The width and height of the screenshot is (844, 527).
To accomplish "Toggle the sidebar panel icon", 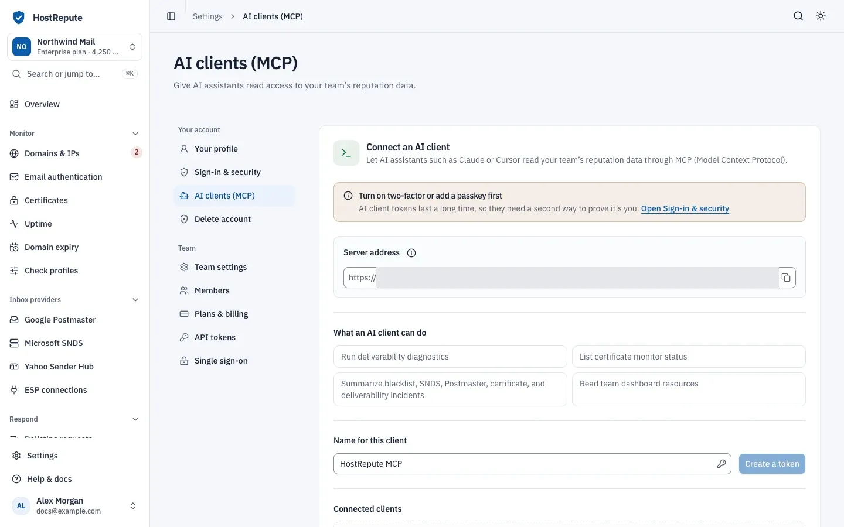I will pos(171,16).
